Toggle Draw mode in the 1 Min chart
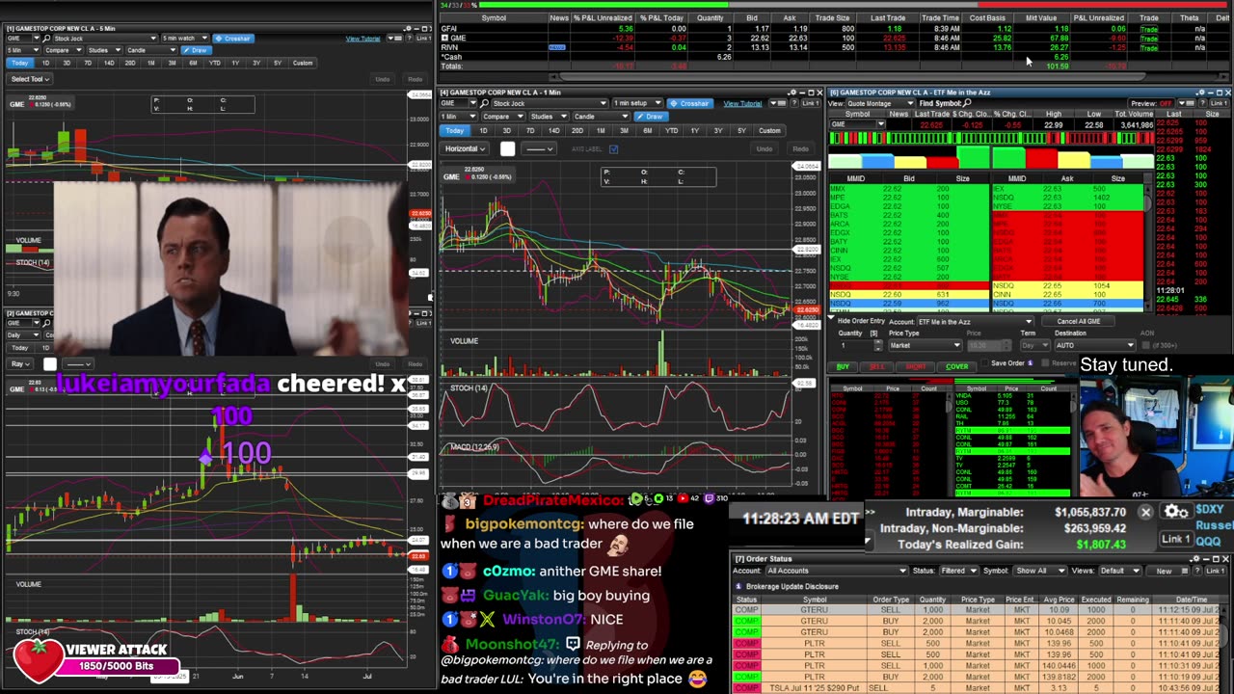Image resolution: width=1234 pixels, height=694 pixels. click(x=651, y=117)
